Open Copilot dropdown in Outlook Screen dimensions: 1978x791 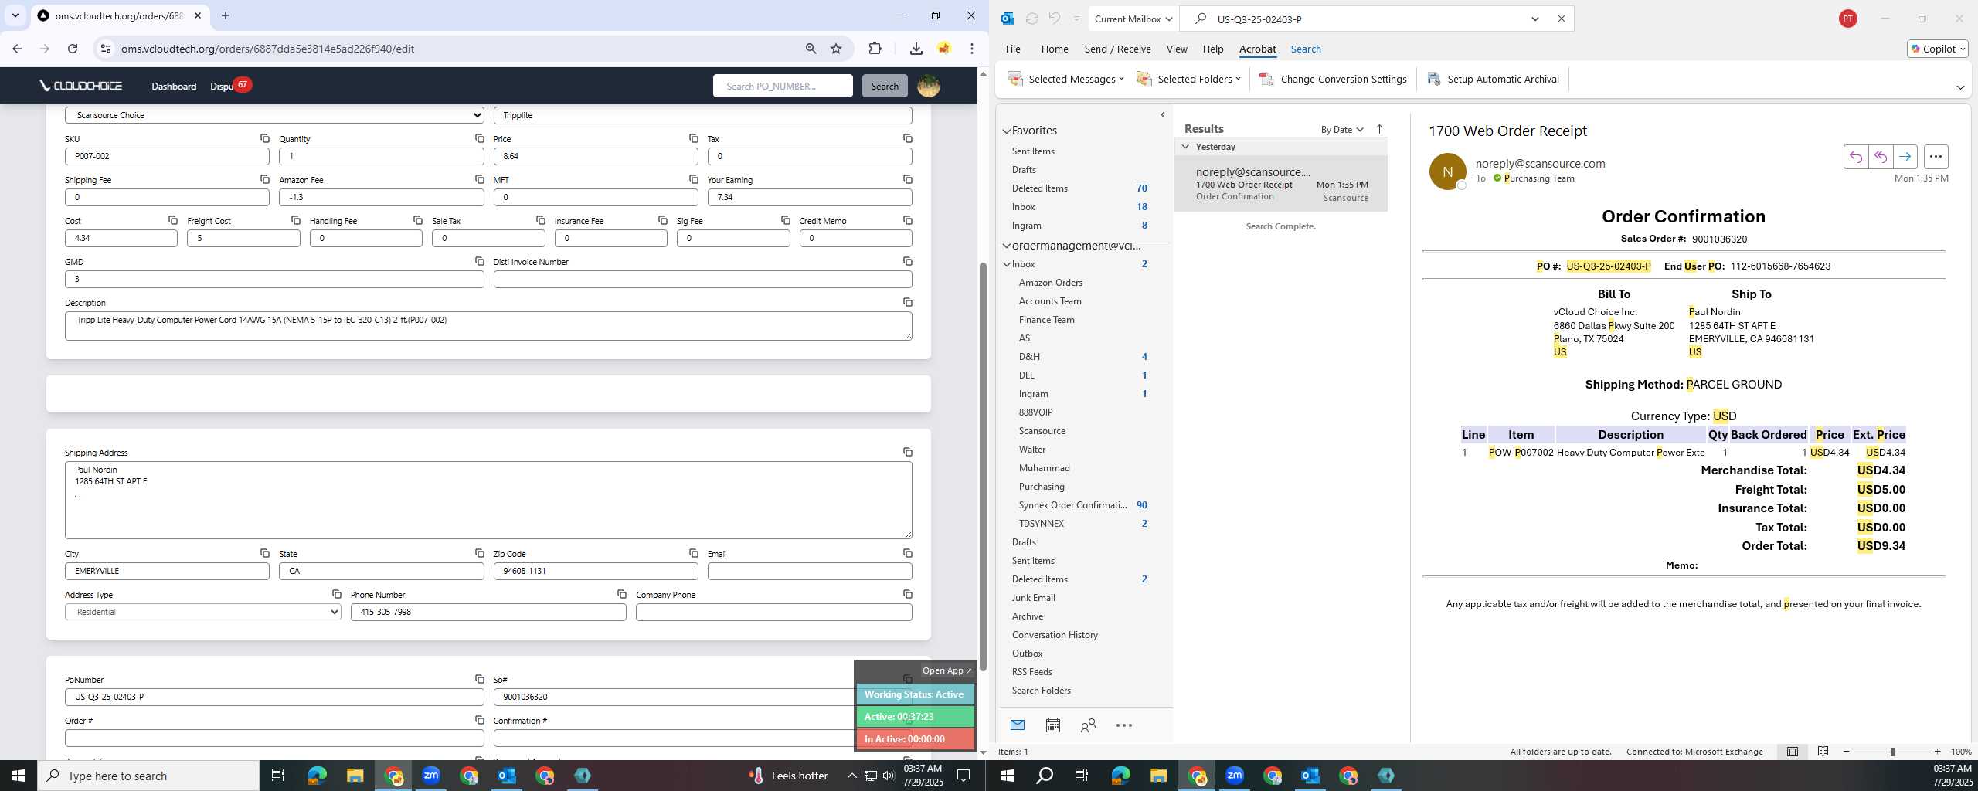pyautogui.click(x=1937, y=49)
